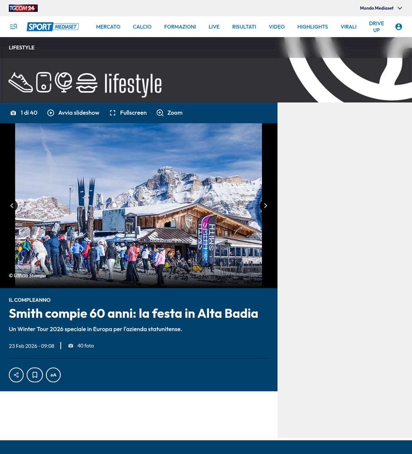Open the user account profile icon
Image resolution: width=412 pixels, height=454 pixels.
point(398,27)
